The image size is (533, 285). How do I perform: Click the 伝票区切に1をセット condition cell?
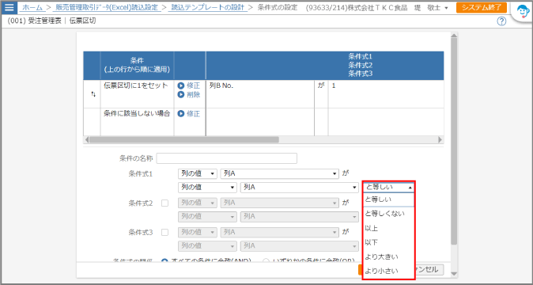[x=137, y=94]
